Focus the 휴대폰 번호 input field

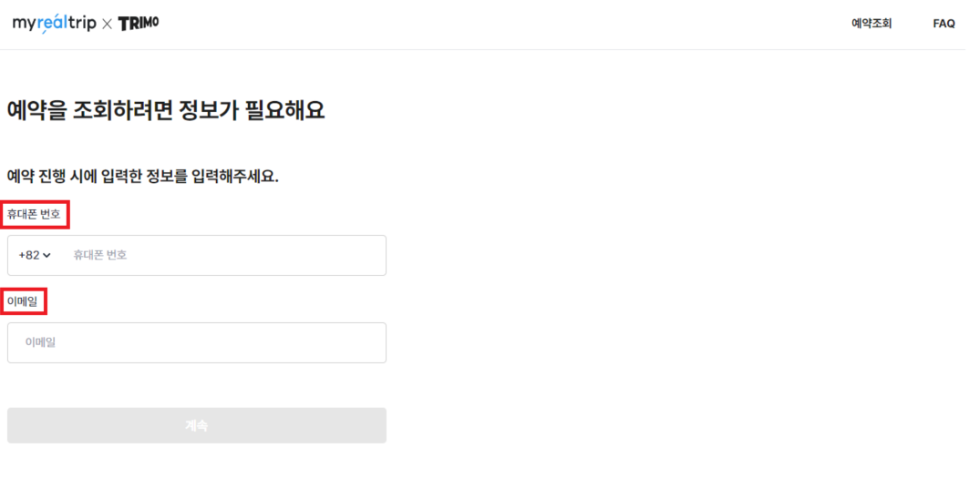coord(197,255)
